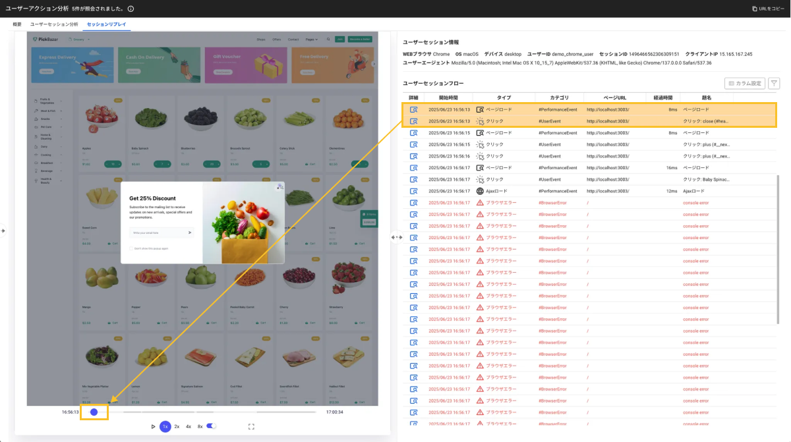Click the Become a Seller button
This screenshot has height=442, width=791.
click(361, 40)
